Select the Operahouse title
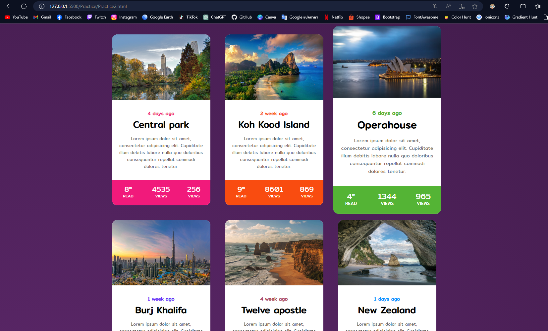 tap(387, 125)
